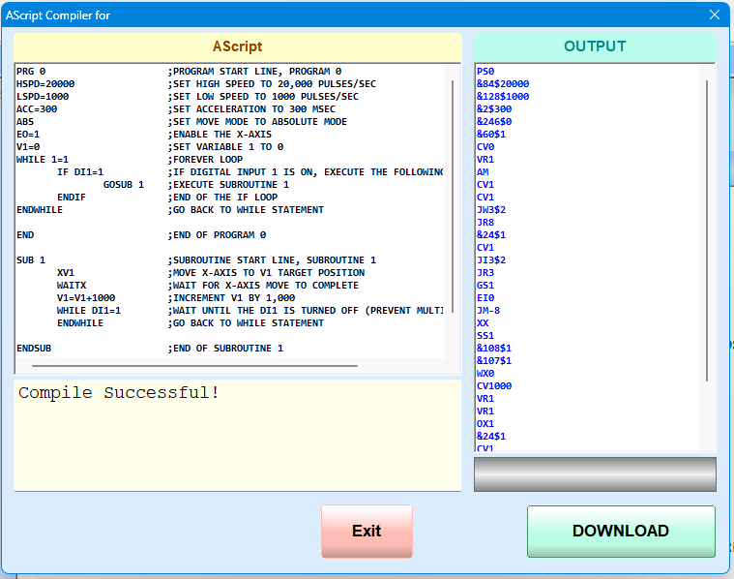Click the WHILE DI1=1 code line
The height and width of the screenshot is (579, 734).
pyautogui.click(x=89, y=311)
